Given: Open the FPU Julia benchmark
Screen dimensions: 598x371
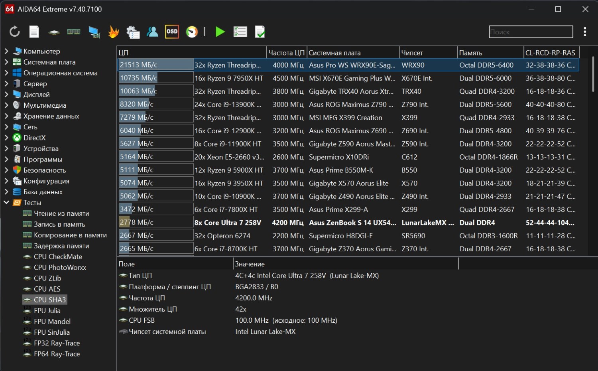Looking at the screenshot, I should [x=47, y=310].
